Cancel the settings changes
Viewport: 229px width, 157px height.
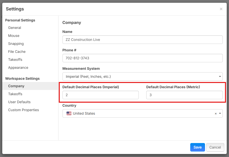pos(215,147)
